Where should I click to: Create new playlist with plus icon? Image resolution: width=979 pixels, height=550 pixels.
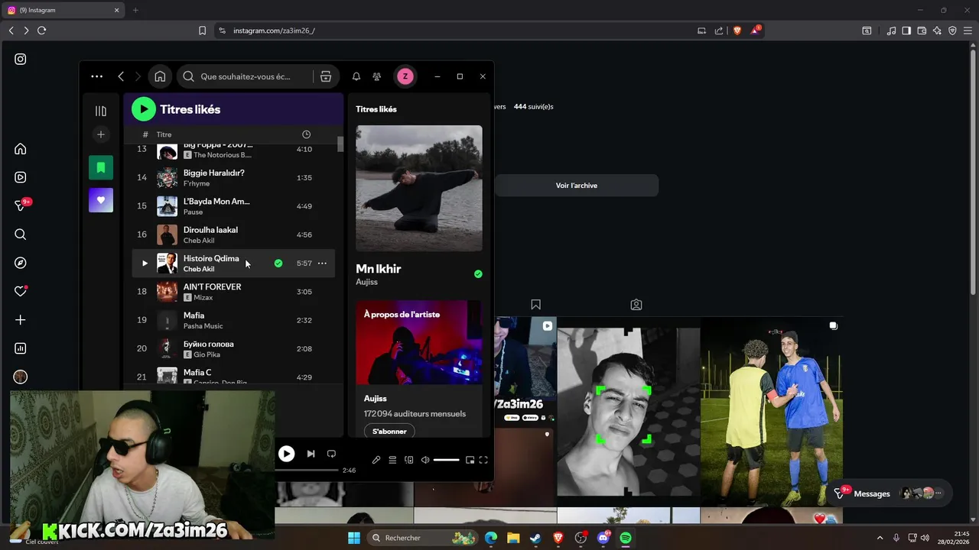[x=101, y=134]
